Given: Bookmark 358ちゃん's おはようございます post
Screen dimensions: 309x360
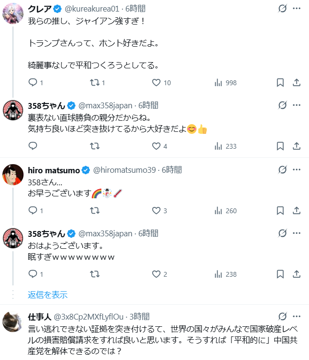Looking at the screenshot, I should click(280, 274).
